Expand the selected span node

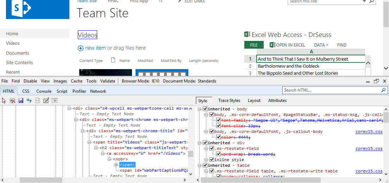point(116,165)
